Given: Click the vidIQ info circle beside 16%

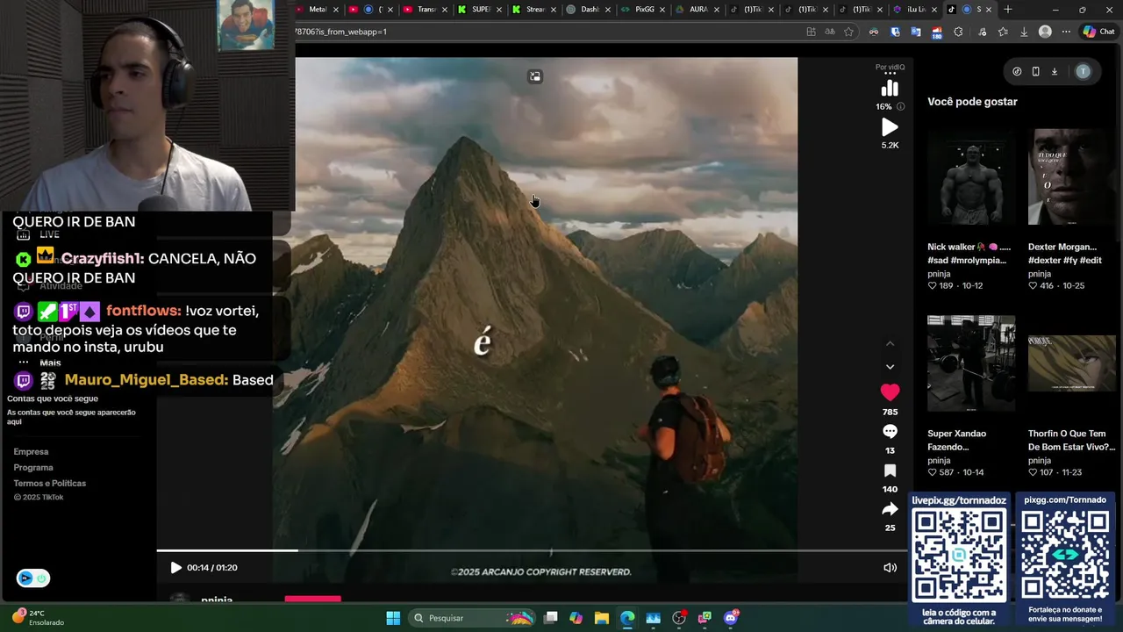Looking at the screenshot, I should (900, 106).
